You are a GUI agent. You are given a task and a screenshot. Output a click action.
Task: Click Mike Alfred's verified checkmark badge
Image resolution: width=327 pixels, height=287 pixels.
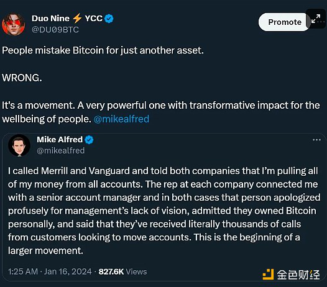89,140
